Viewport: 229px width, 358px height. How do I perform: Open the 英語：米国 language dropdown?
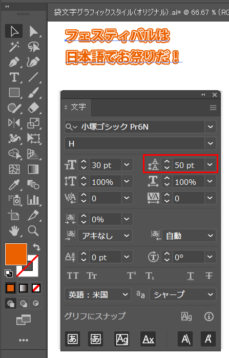(97, 294)
